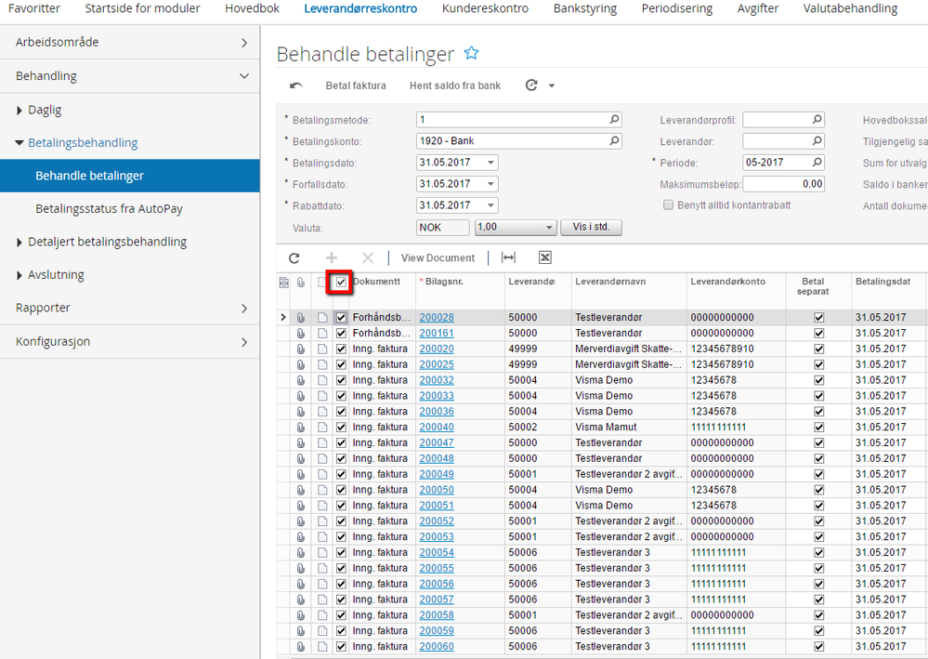Open the Hovedbok module tab
This screenshot has width=928, height=659.
[252, 9]
